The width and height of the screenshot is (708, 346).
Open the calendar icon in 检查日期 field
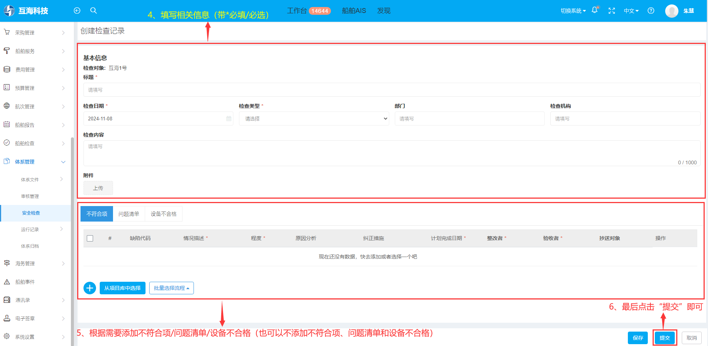click(229, 119)
